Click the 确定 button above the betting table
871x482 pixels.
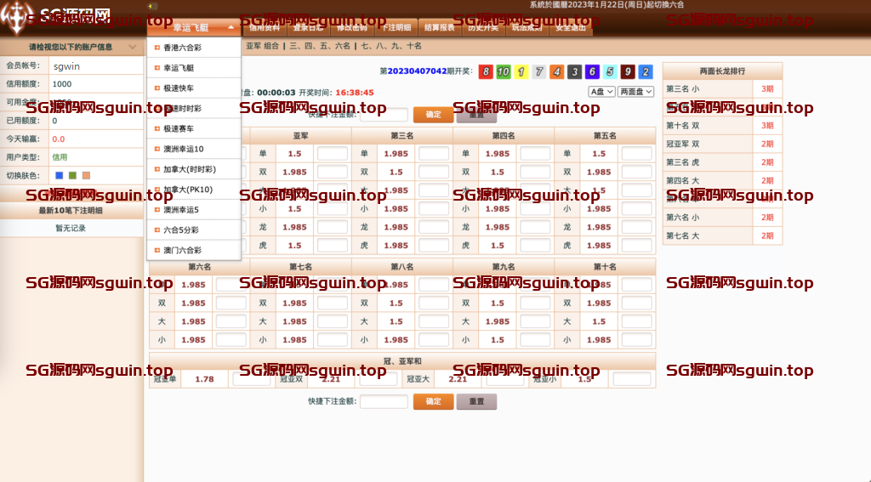pyautogui.click(x=433, y=115)
